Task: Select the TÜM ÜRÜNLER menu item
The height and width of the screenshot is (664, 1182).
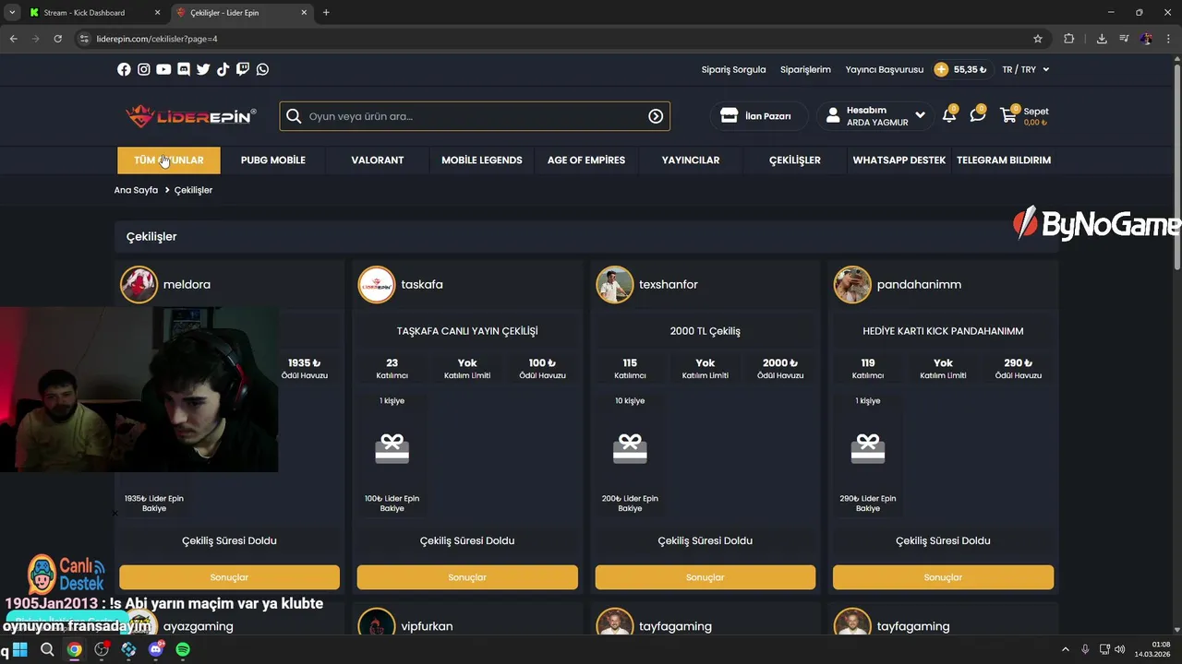Action: tap(169, 160)
